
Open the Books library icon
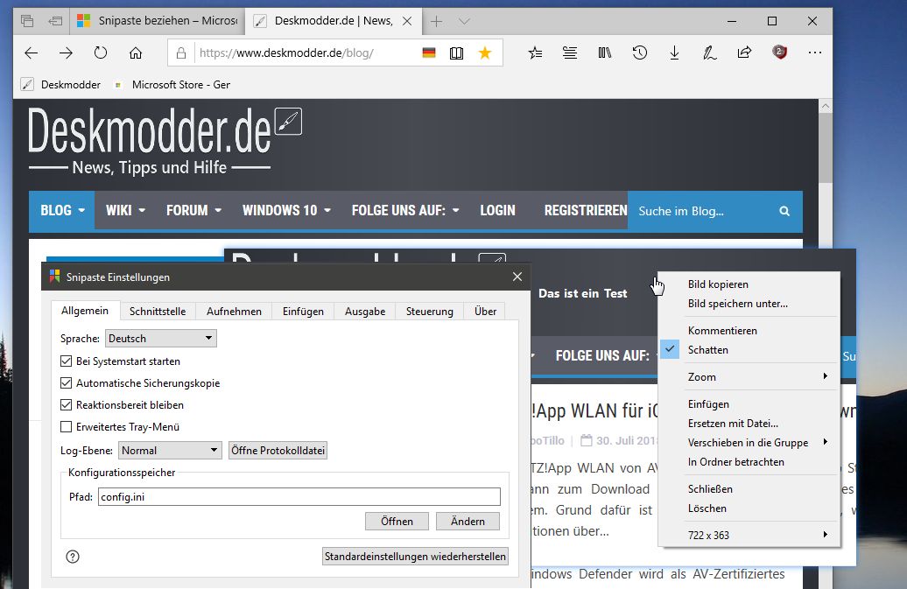coord(604,53)
